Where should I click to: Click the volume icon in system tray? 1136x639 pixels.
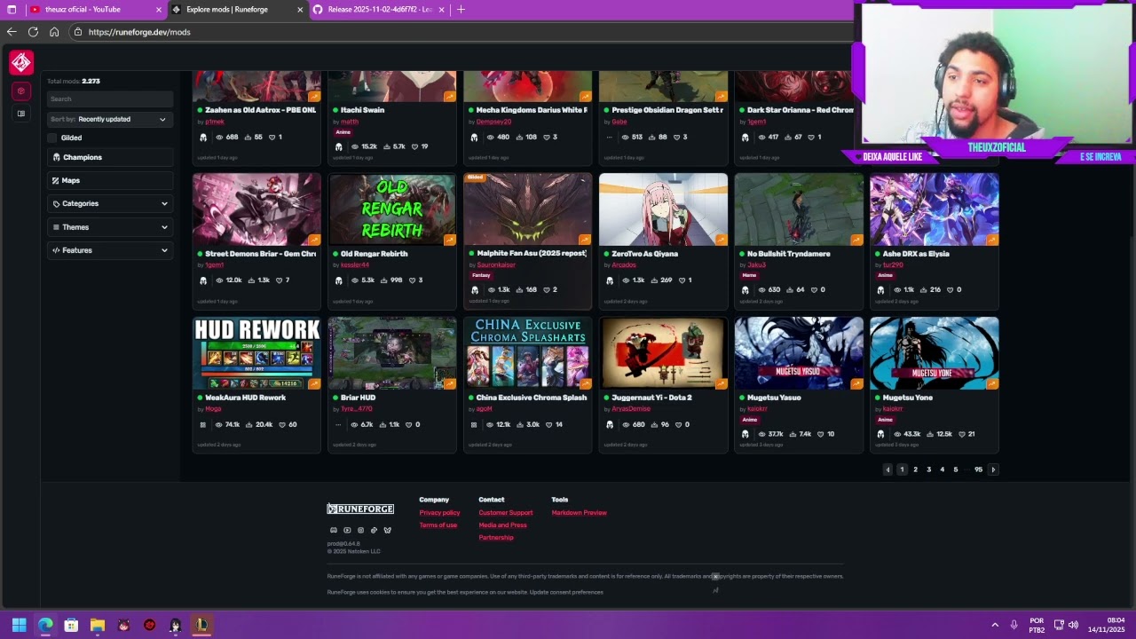[1073, 625]
